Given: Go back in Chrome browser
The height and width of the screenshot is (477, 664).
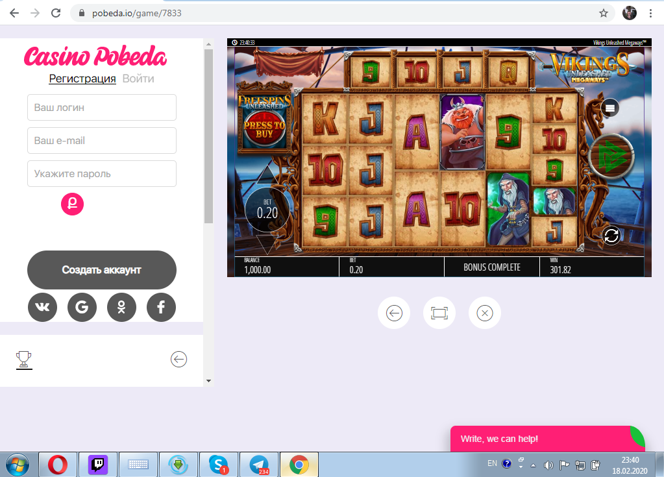Looking at the screenshot, I should pos(14,13).
